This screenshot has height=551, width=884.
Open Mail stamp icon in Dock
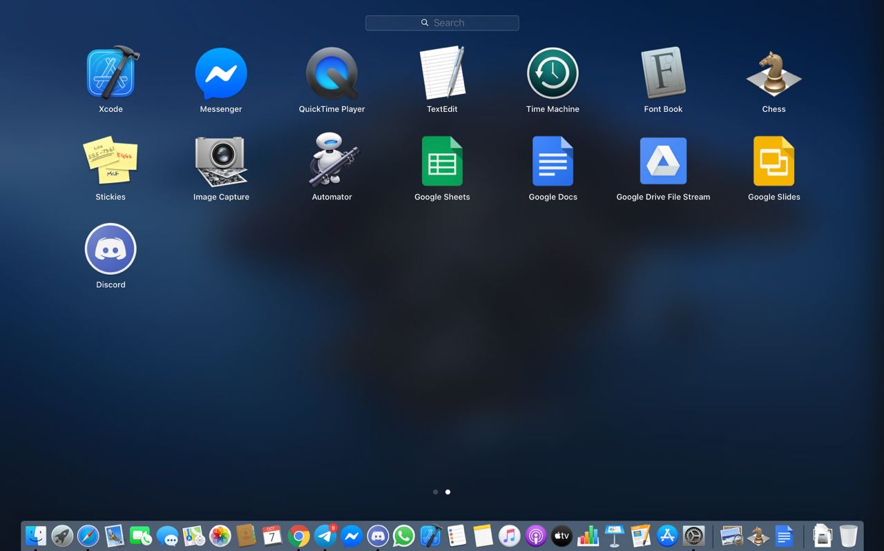(x=115, y=536)
